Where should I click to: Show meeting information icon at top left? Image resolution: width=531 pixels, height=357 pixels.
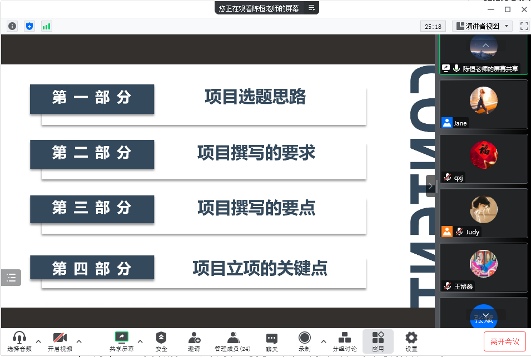click(12, 26)
